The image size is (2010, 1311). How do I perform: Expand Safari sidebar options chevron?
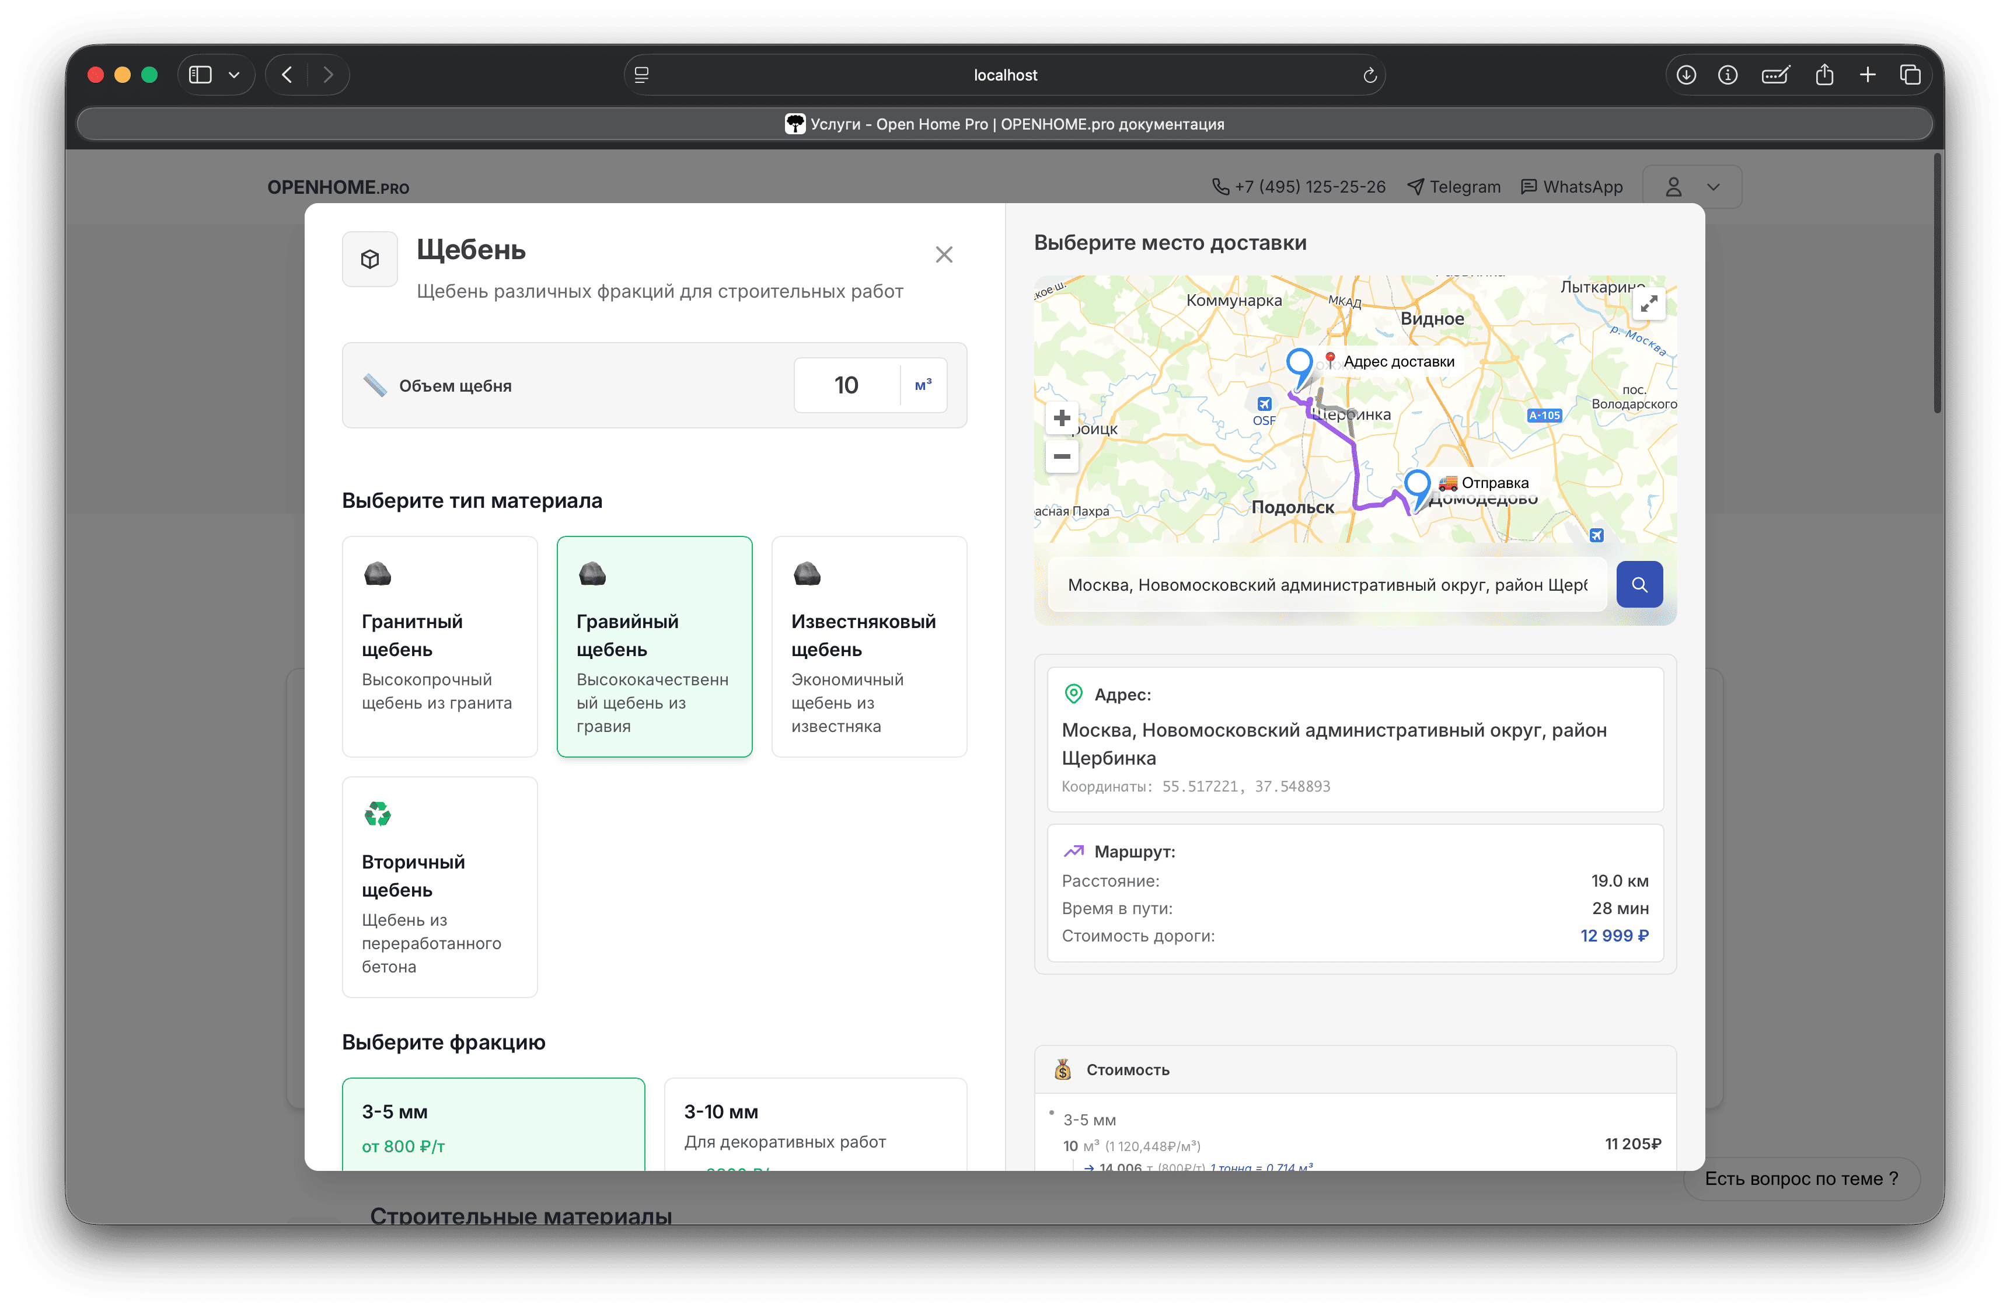click(x=234, y=75)
